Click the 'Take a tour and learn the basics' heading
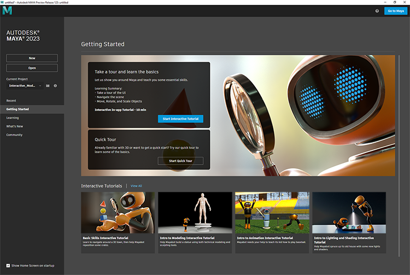 click(127, 72)
